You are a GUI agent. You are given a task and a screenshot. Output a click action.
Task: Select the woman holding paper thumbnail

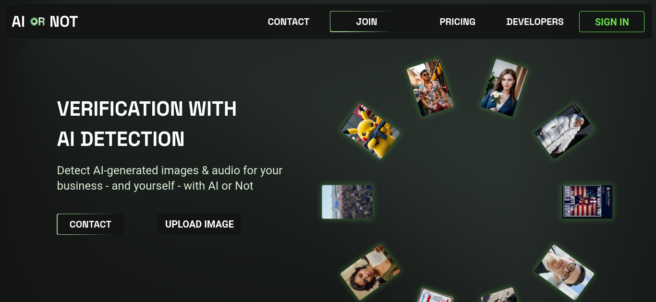click(370, 273)
